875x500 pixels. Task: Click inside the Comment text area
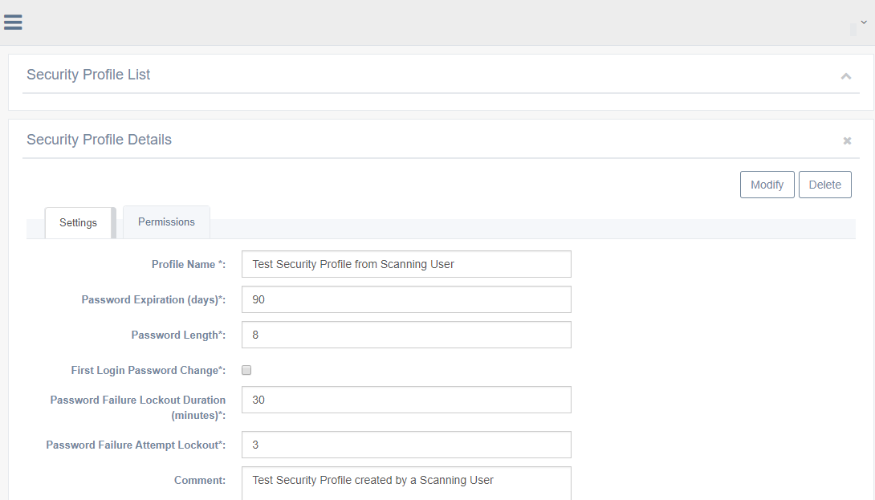click(406, 483)
